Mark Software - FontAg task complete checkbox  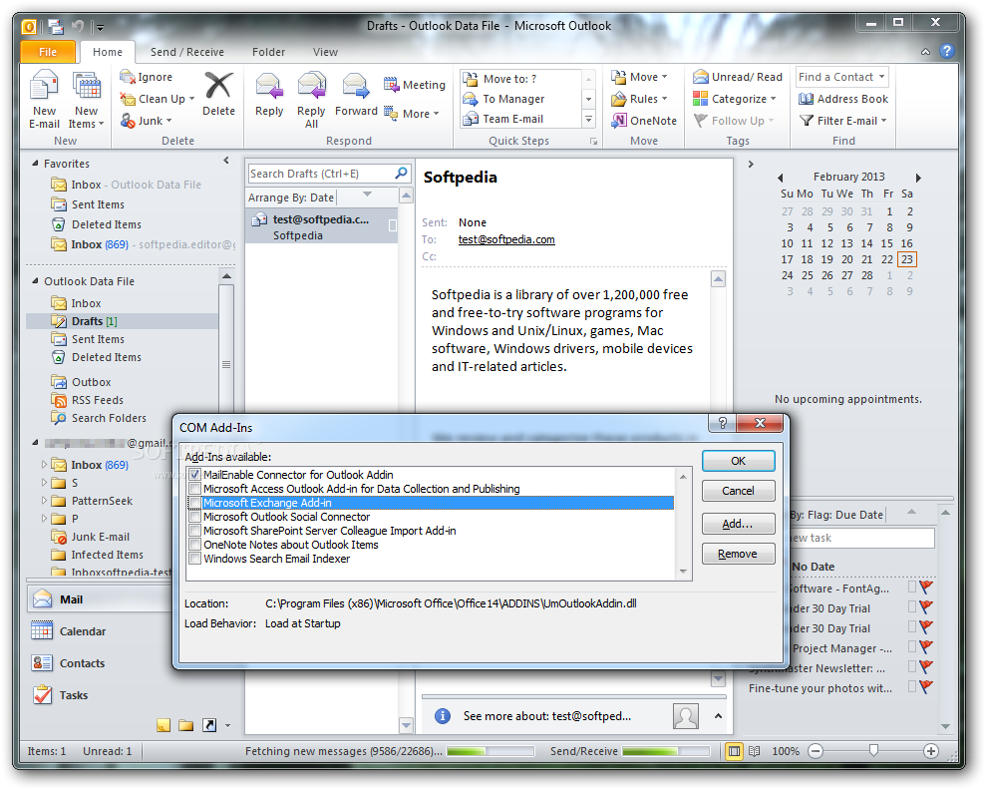coord(912,587)
